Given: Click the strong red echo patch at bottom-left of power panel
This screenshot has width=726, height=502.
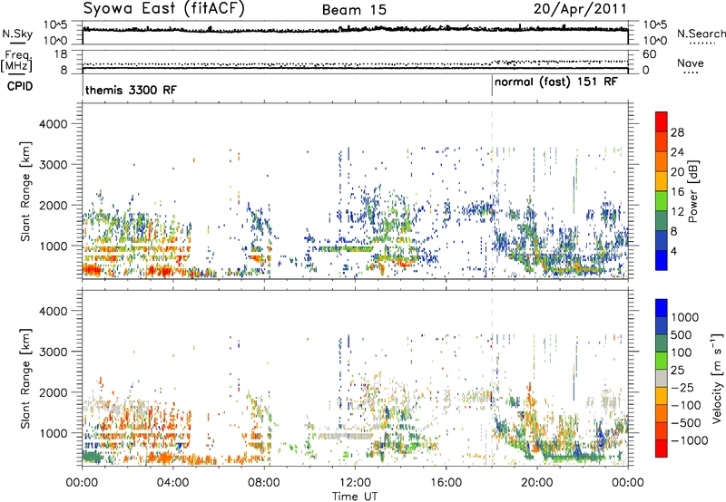Looking at the screenshot, I should click(x=92, y=269).
